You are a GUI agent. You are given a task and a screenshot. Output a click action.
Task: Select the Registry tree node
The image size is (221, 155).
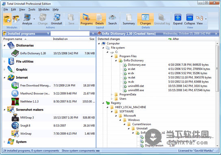point(116,103)
